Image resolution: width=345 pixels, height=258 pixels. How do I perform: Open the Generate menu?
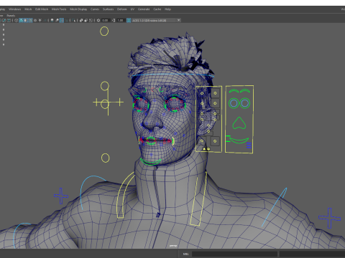click(x=144, y=9)
